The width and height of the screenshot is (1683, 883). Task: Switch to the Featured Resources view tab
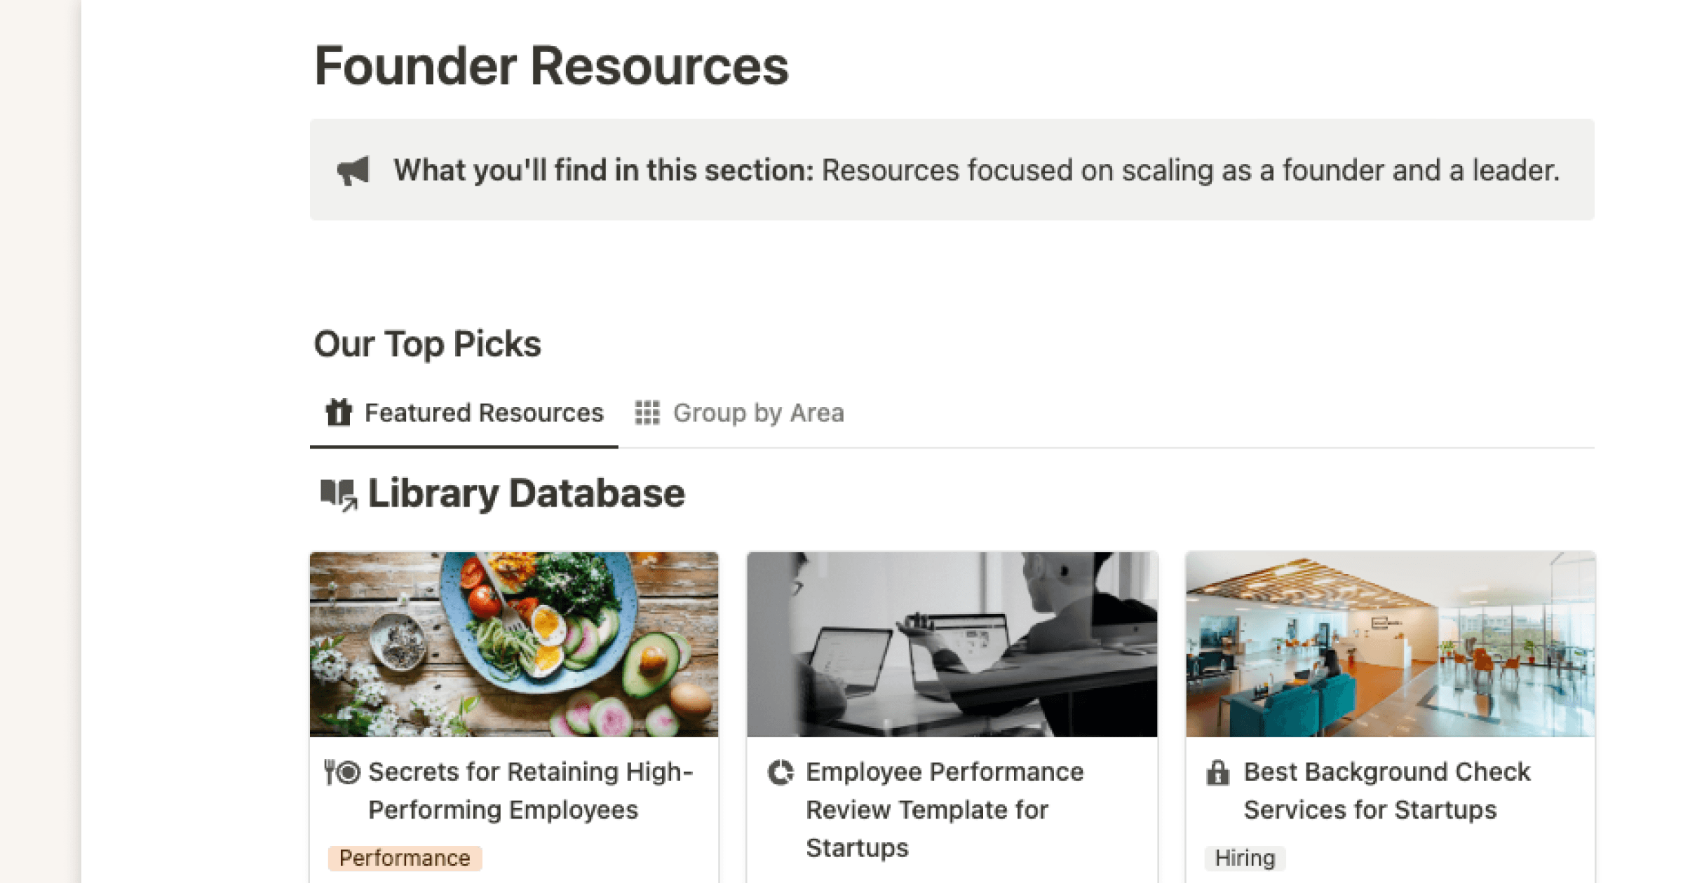[x=483, y=413]
